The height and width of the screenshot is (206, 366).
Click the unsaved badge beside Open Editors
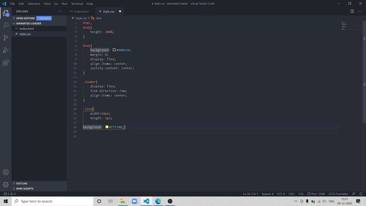(44, 18)
